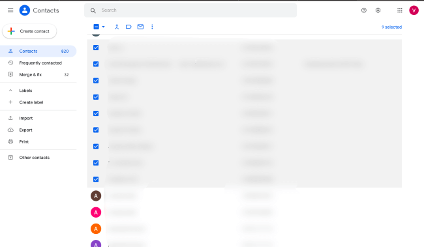Click the orange A contact avatar
This screenshot has width=424, height=247.
coord(96,229)
